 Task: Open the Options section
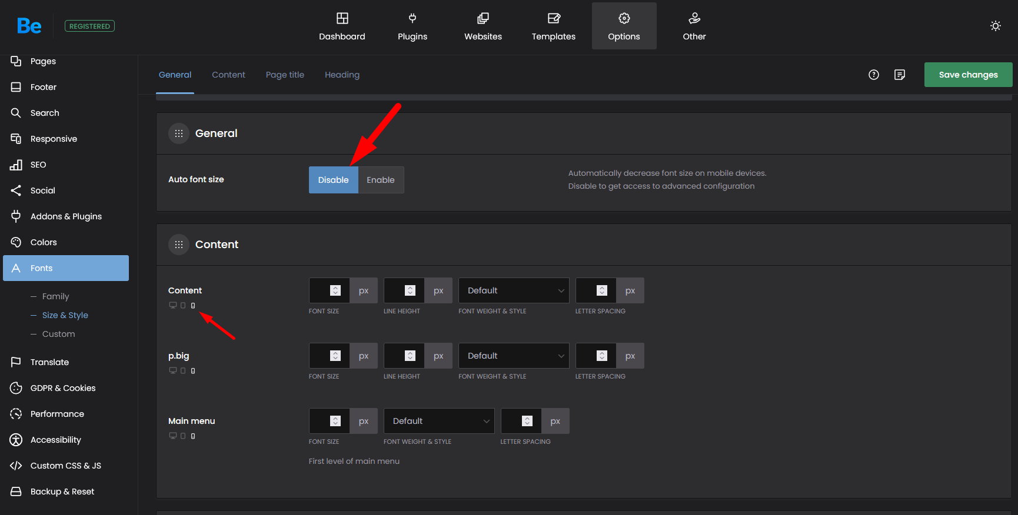point(624,26)
